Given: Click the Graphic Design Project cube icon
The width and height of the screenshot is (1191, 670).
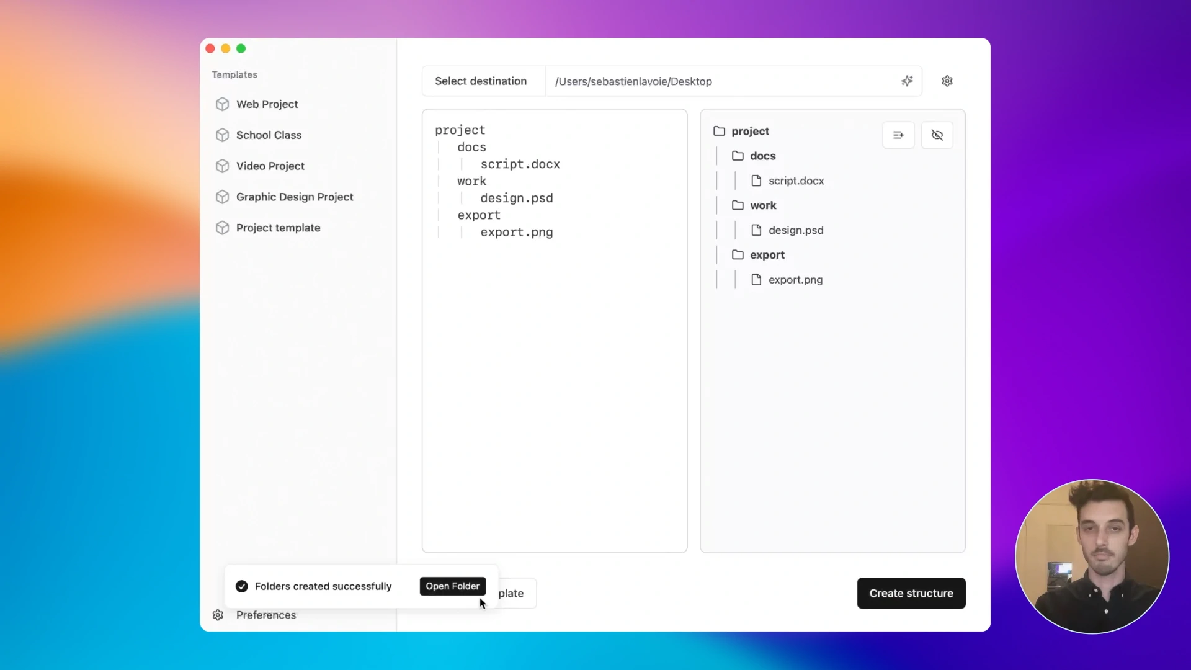Looking at the screenshot, I should pyautogui.click(x=222, y=197).
